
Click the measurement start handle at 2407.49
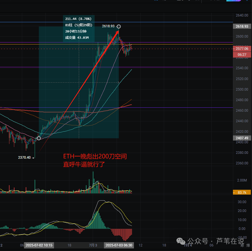point(39,138)
